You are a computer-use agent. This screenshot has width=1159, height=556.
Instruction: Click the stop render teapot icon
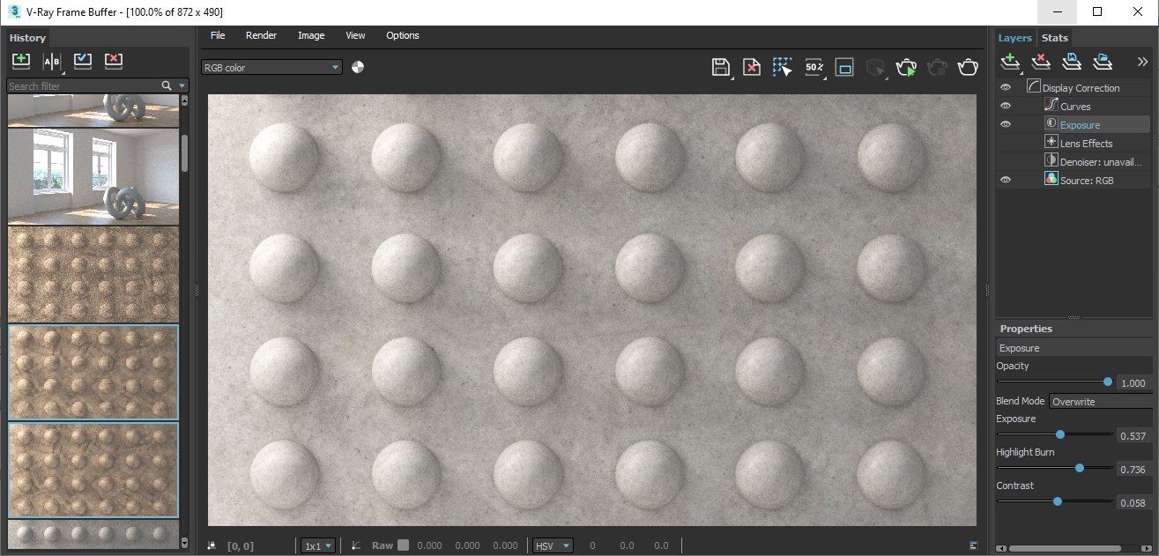937,68
